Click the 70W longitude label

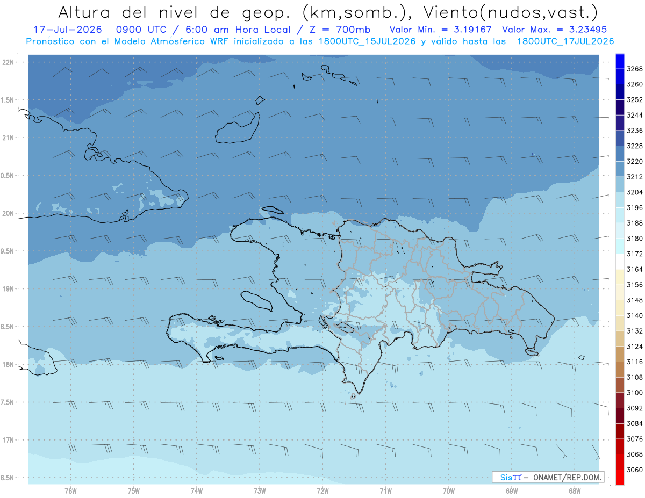(449, 490)
